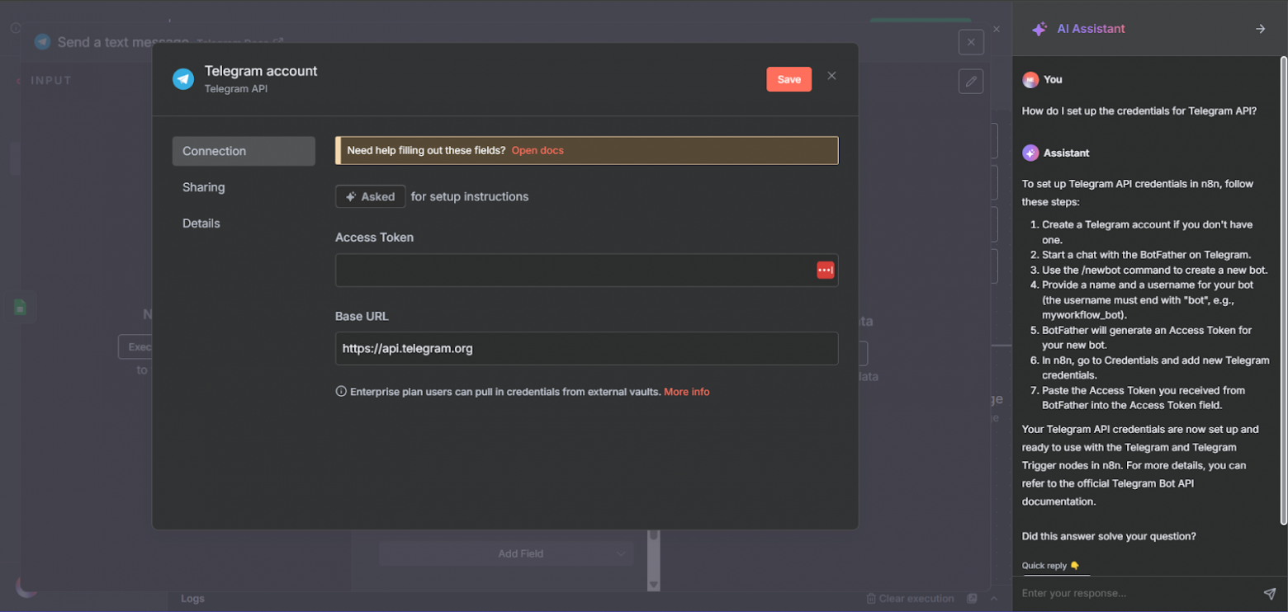Image resolution: width=1288 pixels, height=612 pixels.
Task: Switch to the Sharing tab
Action: [x=204, y=187]
